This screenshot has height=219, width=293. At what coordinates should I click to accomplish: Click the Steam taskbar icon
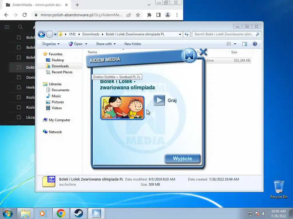coord(78,213)
